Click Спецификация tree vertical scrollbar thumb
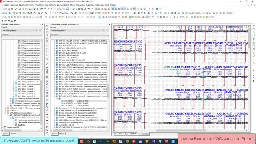Viewport: 256px width, 144px height. [x=108, y=90]
